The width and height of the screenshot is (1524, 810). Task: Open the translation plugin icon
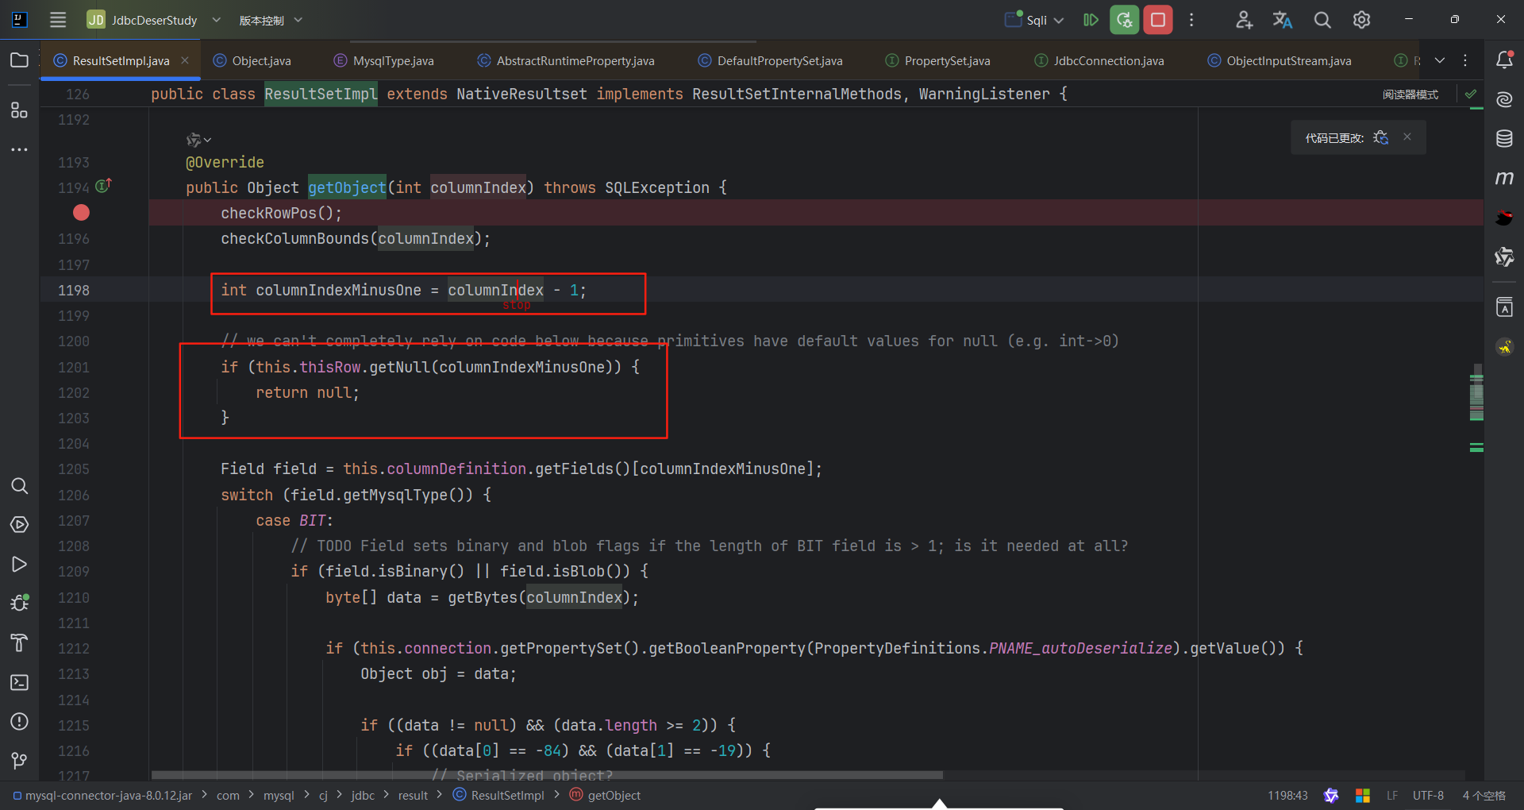tap(1283, 20)
